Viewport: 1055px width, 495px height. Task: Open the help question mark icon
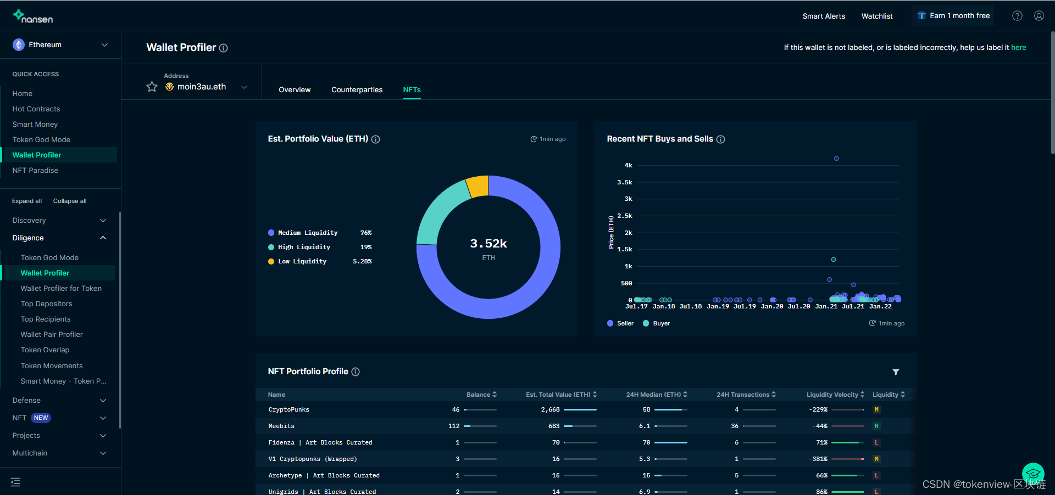click(1017, 16)
